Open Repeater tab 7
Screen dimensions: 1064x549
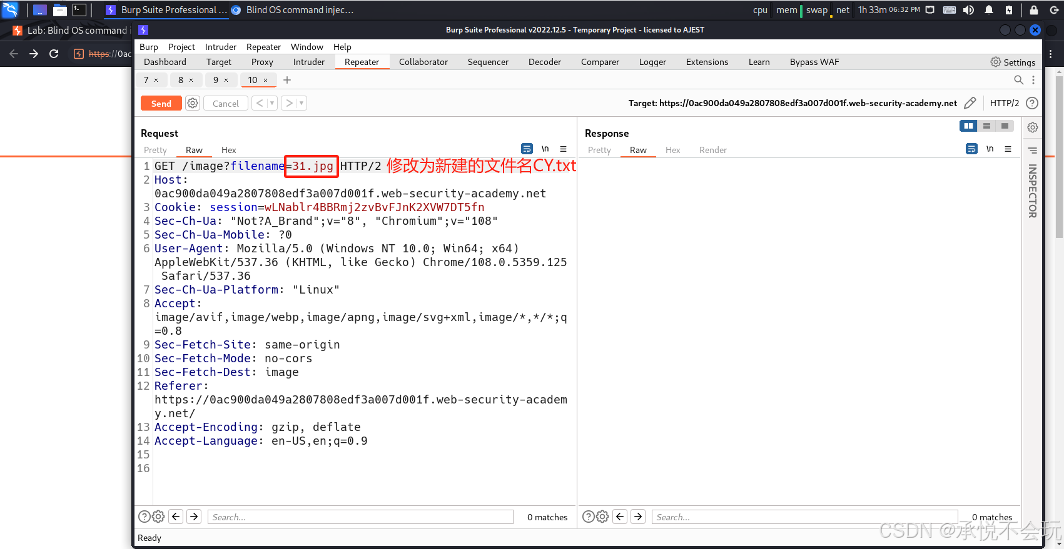tap(146, 80)
